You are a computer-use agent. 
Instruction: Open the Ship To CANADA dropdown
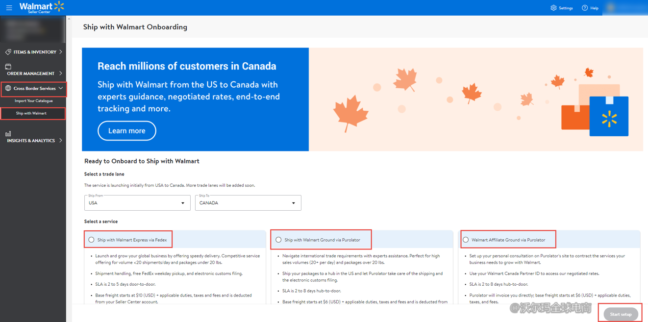pos(248,203)
